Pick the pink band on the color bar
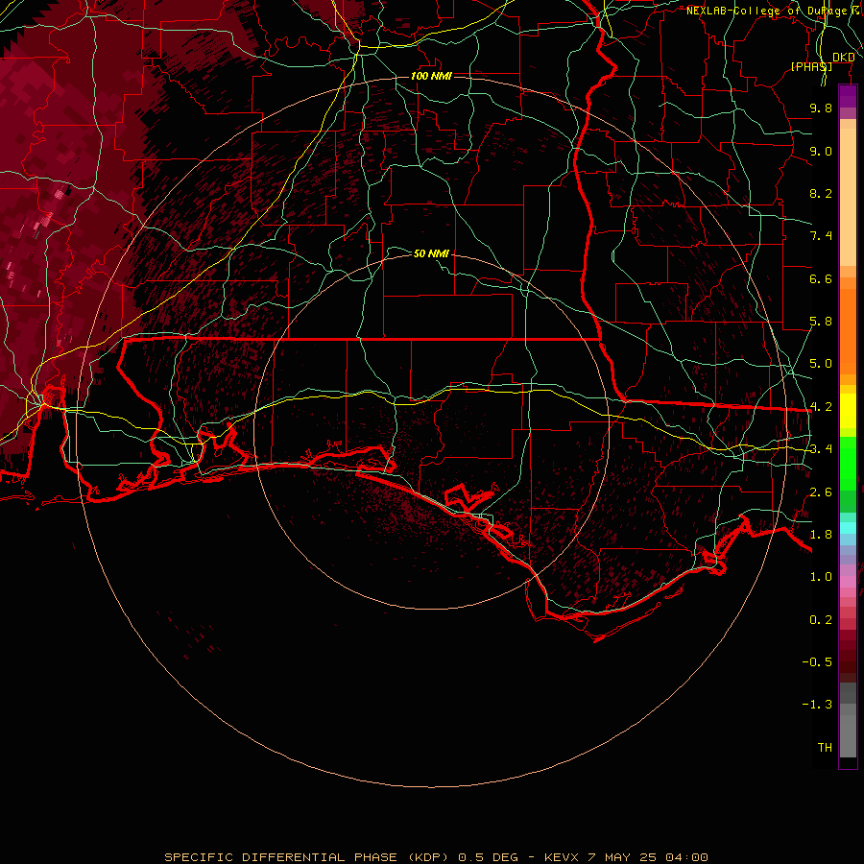 coord(848,582)
